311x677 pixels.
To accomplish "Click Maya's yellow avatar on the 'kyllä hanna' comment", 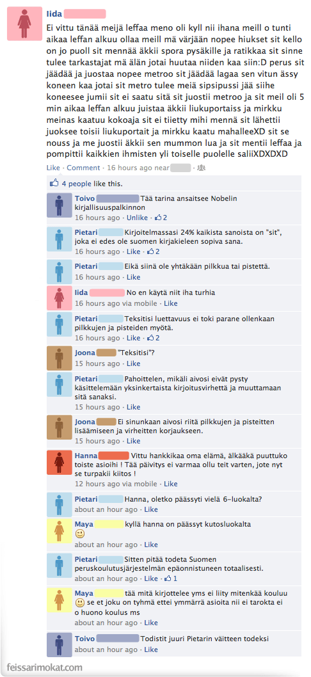I will (60, 531).
